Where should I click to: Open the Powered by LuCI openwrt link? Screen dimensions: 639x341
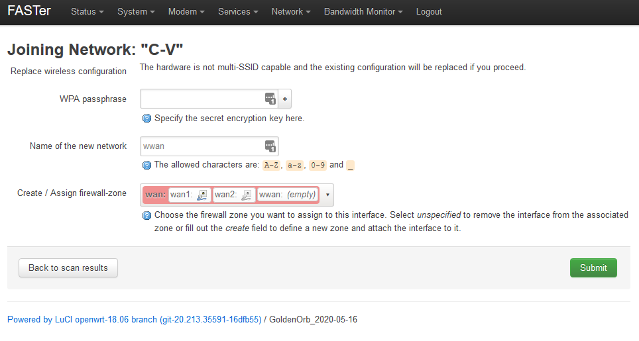134,319
